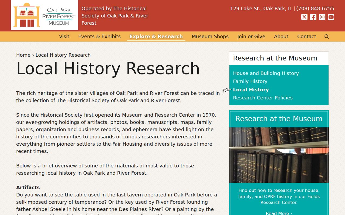This screenshot has height=215, width=345.
Task: Open the Events & Exhibits menu
Action: [99, 37]
